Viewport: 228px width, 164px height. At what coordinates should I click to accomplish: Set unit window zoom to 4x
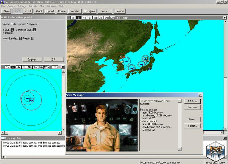pyautogui.click(x=19, y=67)
